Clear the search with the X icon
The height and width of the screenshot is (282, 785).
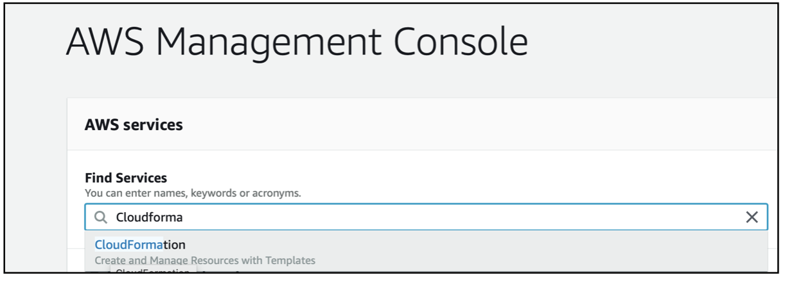[x=752, y=217]
